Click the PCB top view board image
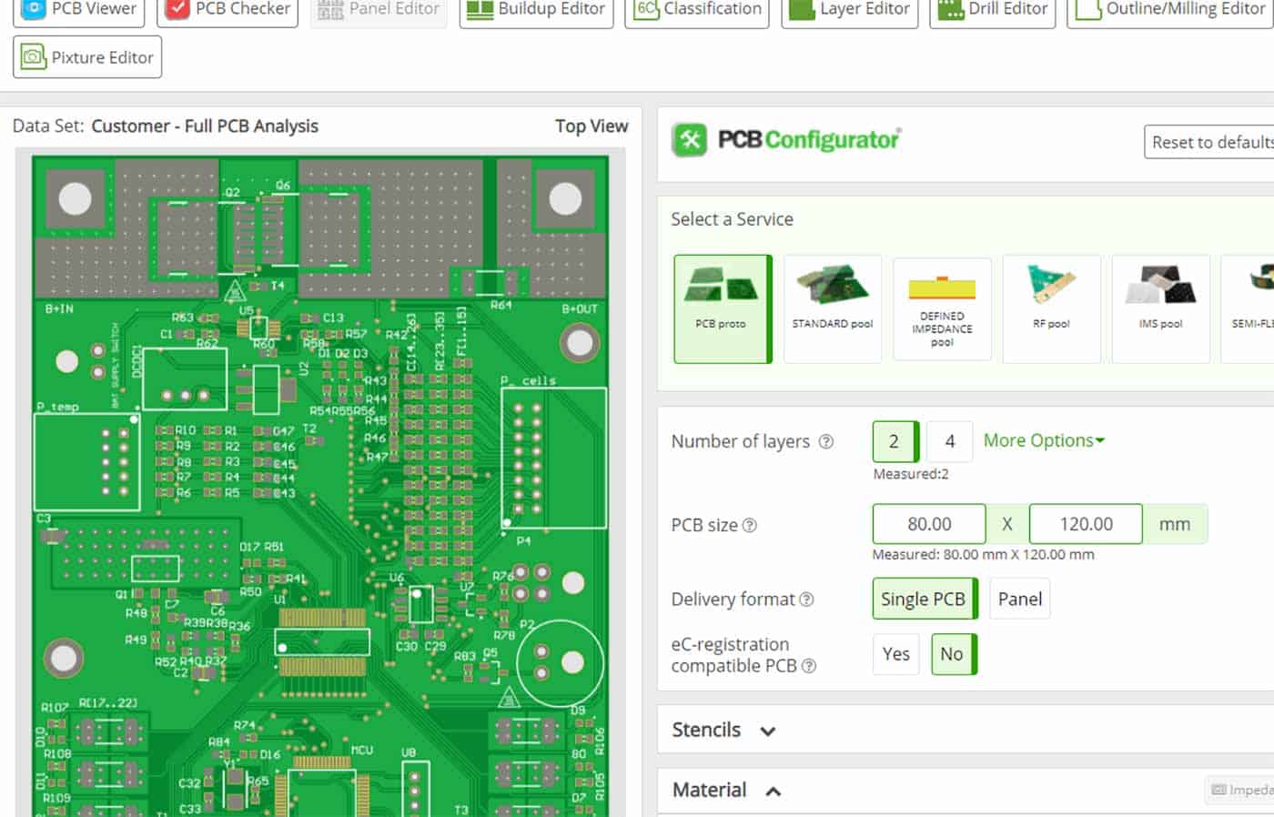Viewport: 1274px width, 817px height. pos(320,486)
